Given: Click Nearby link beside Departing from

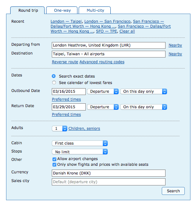Looking at the screenshot, I should 175,45.
